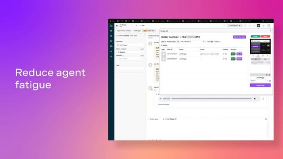Click the Show call details link
Screen dimensions: 283x159
click(x=164, y=104)
